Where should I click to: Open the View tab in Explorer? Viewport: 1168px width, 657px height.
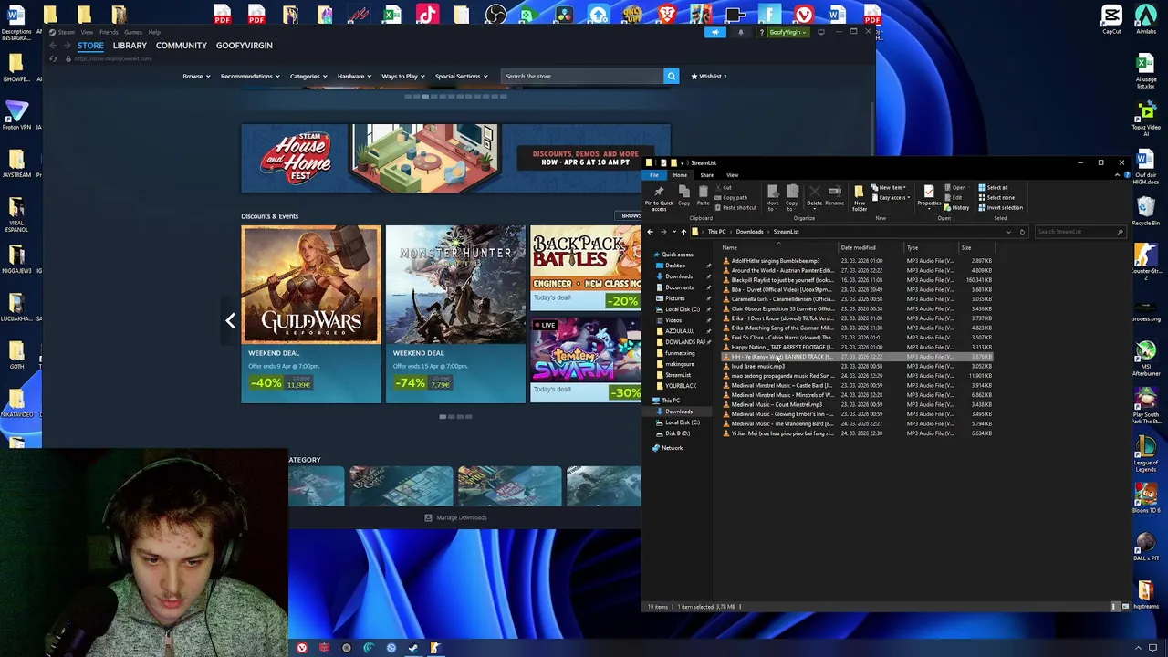click(732, 175)
